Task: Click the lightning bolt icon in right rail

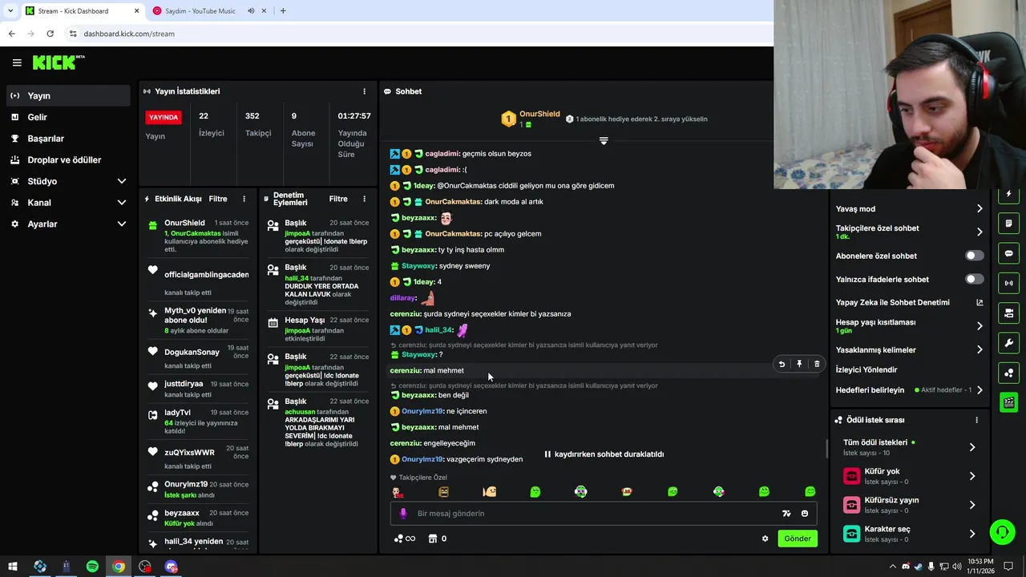Action: 1009,195
